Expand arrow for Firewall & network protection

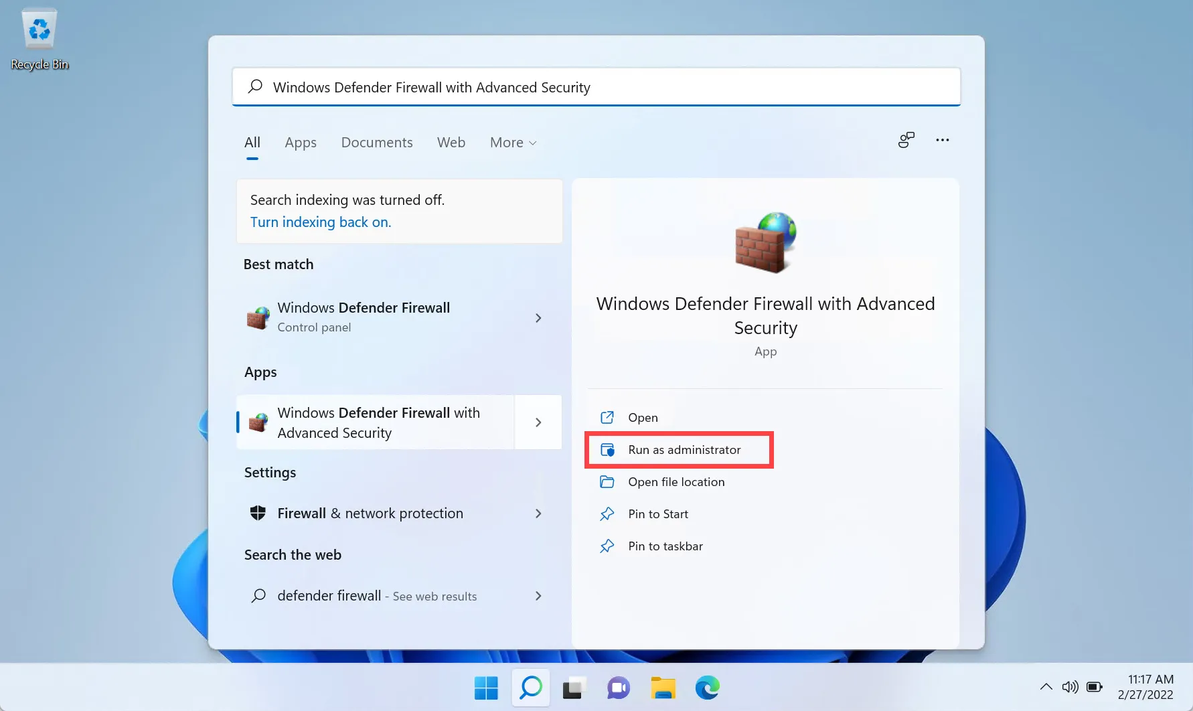coord(538,513)
